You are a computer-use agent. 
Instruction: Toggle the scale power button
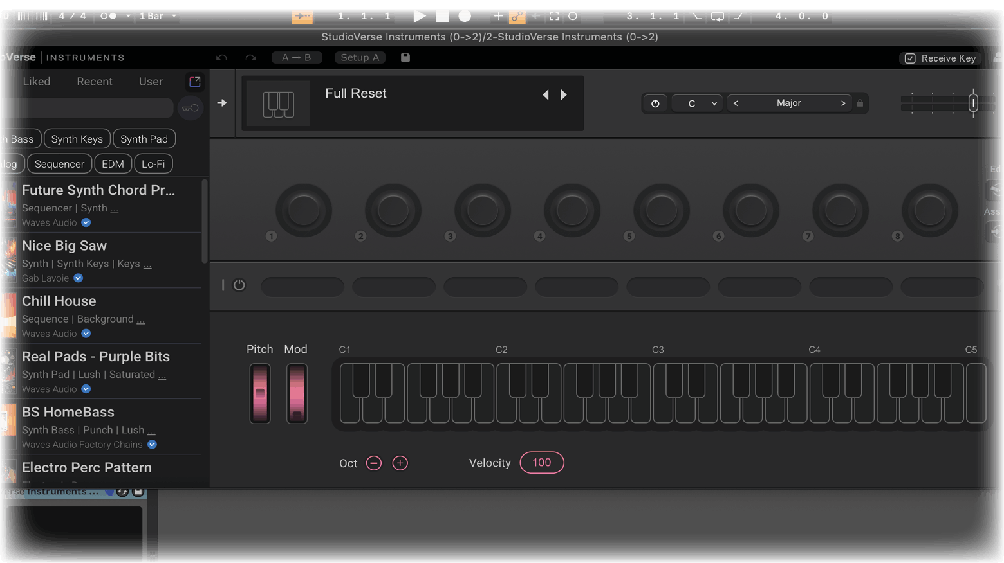(655, 103)
